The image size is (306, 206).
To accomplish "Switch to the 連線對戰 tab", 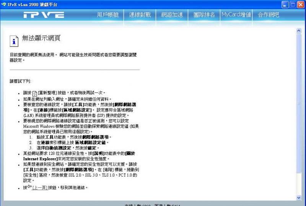I will (x=140, y=15).
